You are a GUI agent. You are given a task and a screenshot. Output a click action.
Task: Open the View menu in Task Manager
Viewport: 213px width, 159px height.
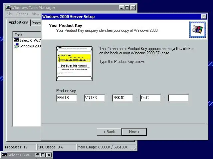click(36, 14)
